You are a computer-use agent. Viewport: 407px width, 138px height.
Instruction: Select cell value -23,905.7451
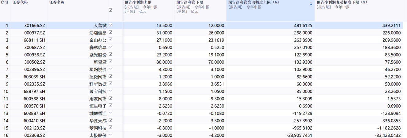tap(299, 135)
